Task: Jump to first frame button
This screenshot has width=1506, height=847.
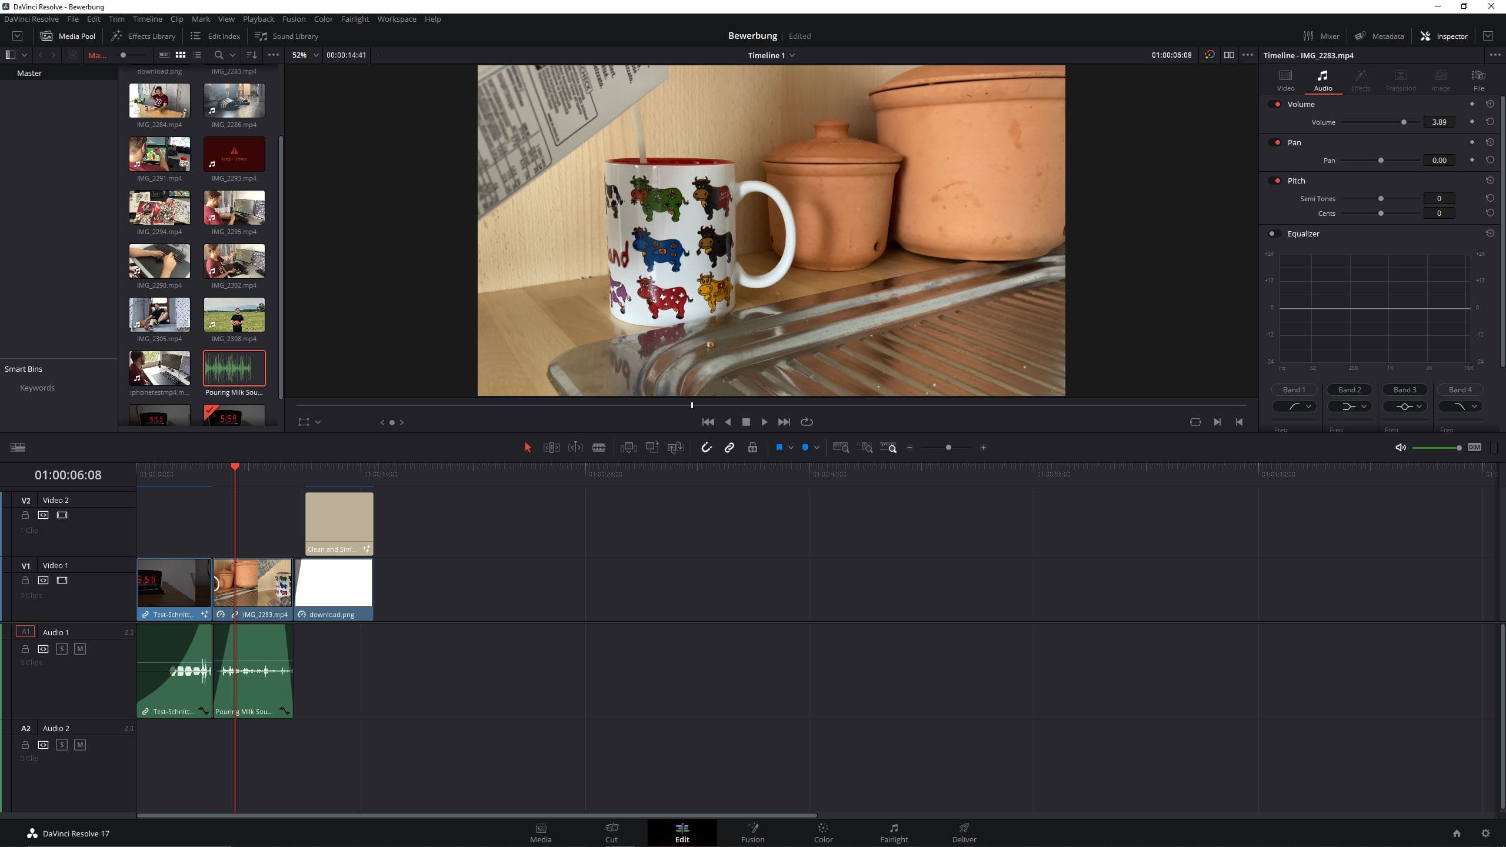Action: (x=708, y=422)
